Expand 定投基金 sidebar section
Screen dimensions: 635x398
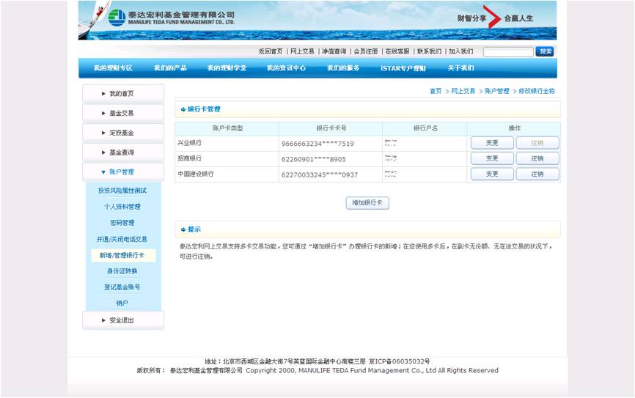coord(123,133)
